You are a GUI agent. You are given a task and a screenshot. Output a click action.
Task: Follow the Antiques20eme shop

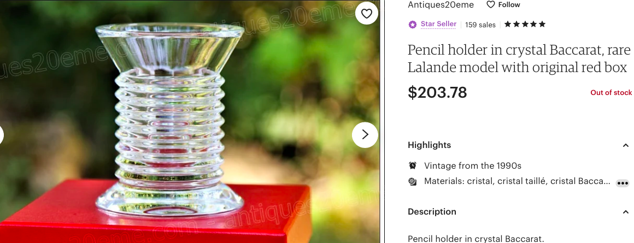(503, 5)
